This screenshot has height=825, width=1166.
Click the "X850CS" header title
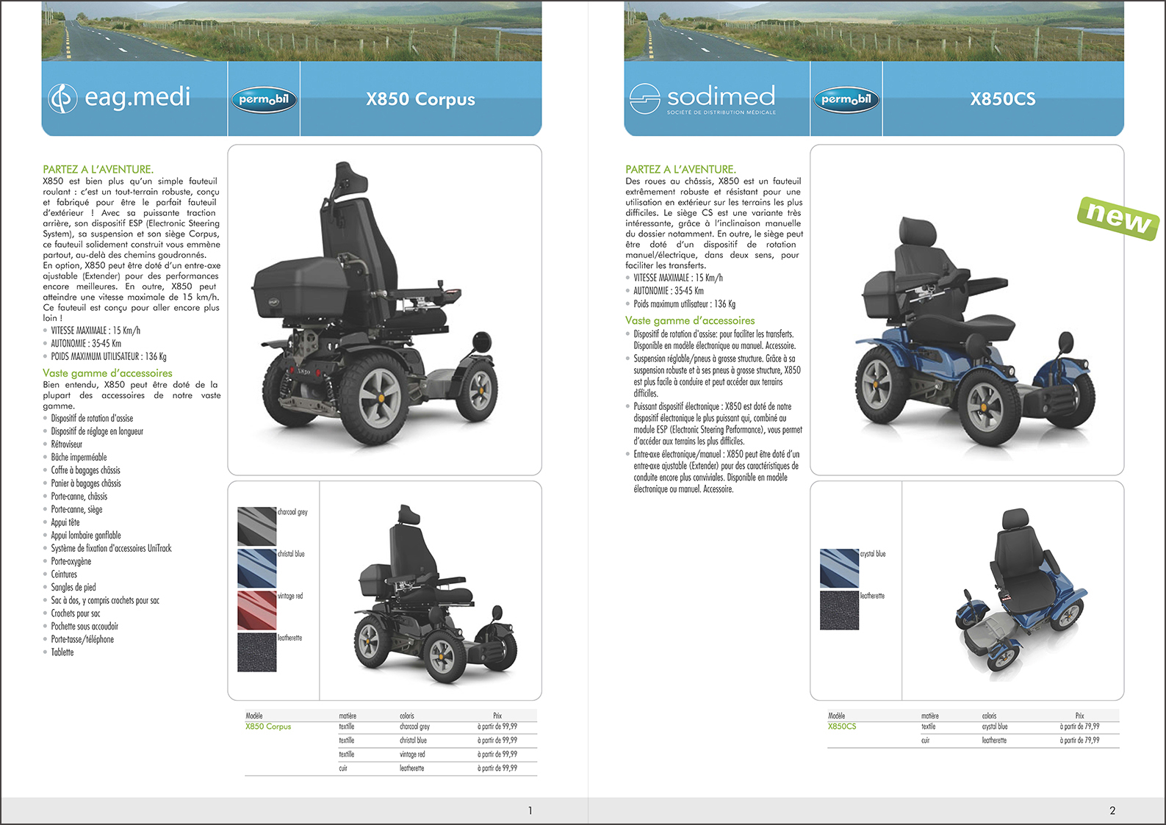[x=1003, y=99]
